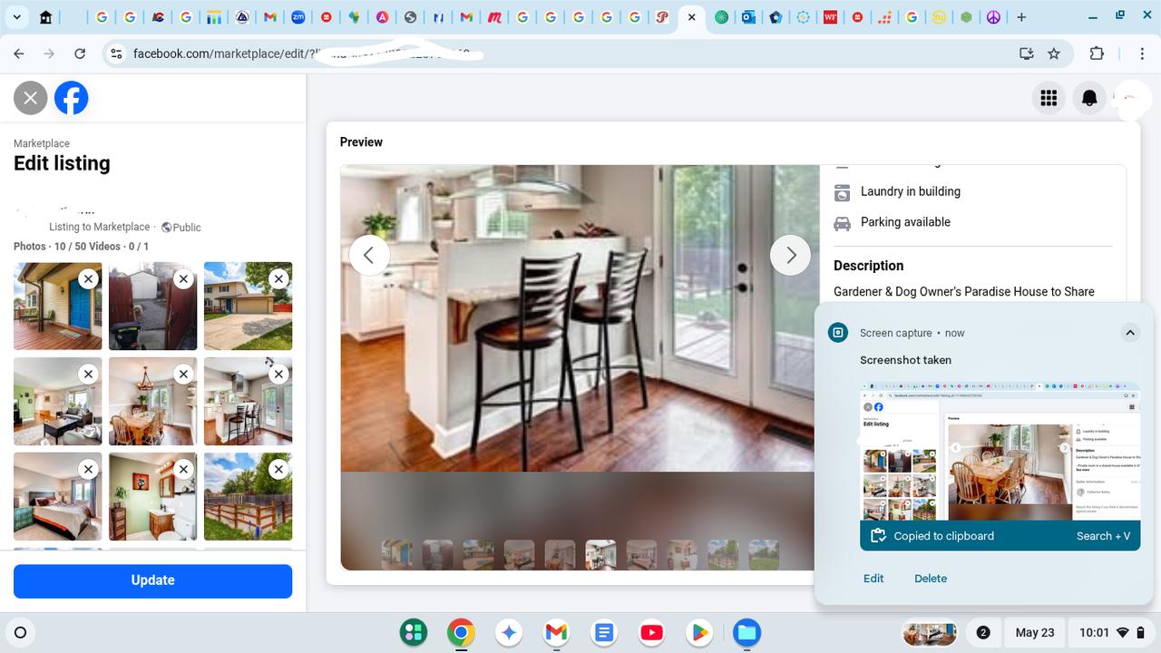1161x653 pixels.
Task: Show previous photo in preview carousel
Action: tap(369, 256)
